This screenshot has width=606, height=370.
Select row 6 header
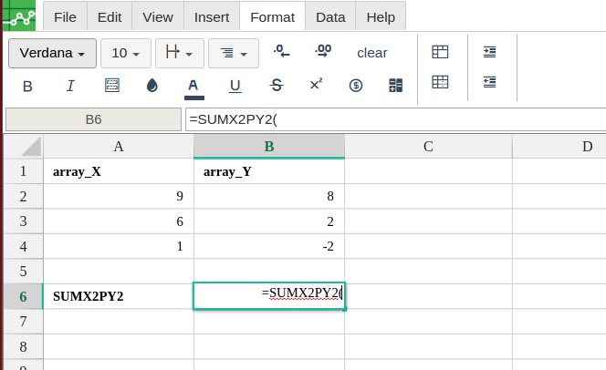(24, 296)
